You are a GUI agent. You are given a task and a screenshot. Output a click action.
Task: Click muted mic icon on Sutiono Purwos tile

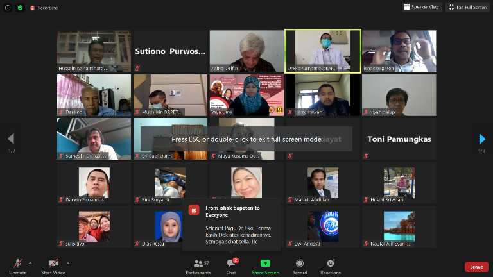click(137, 68)
